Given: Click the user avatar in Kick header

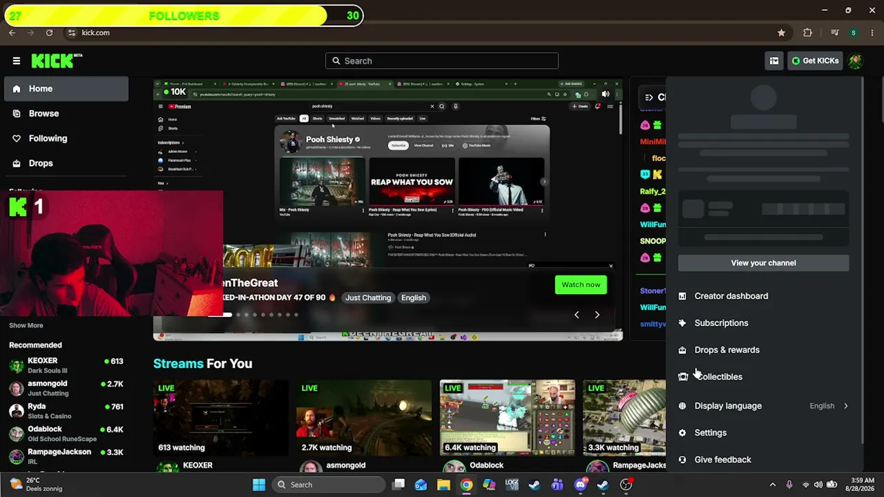Looking at the screenshot, I should pyautogui.click(x=856, y=61).
